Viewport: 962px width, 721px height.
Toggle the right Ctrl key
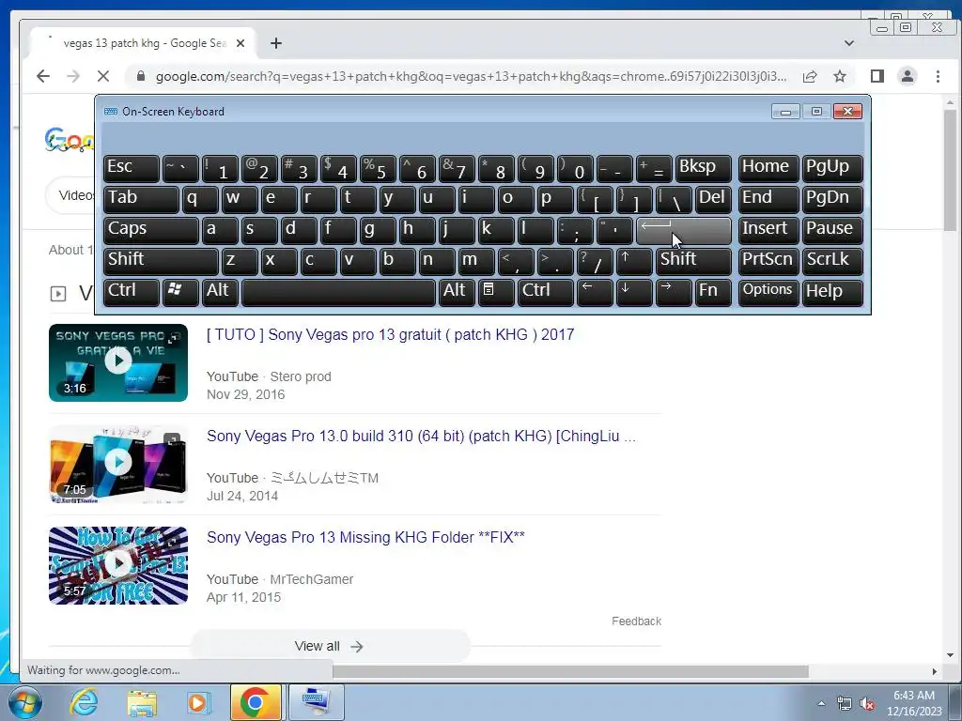546,292
